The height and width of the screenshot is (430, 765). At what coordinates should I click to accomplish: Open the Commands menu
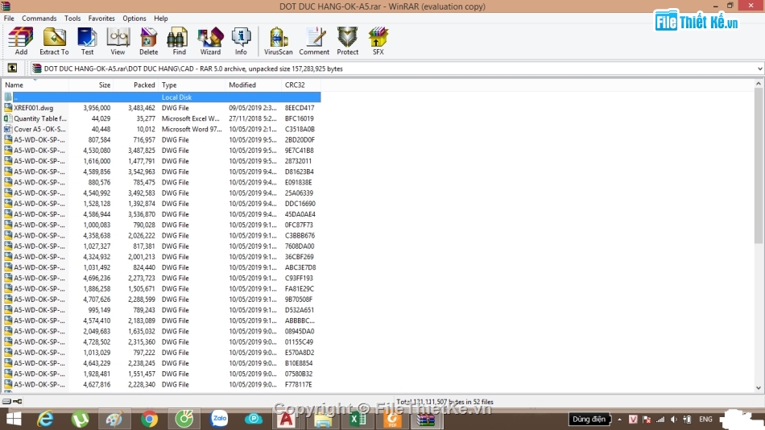click(39, 18)
